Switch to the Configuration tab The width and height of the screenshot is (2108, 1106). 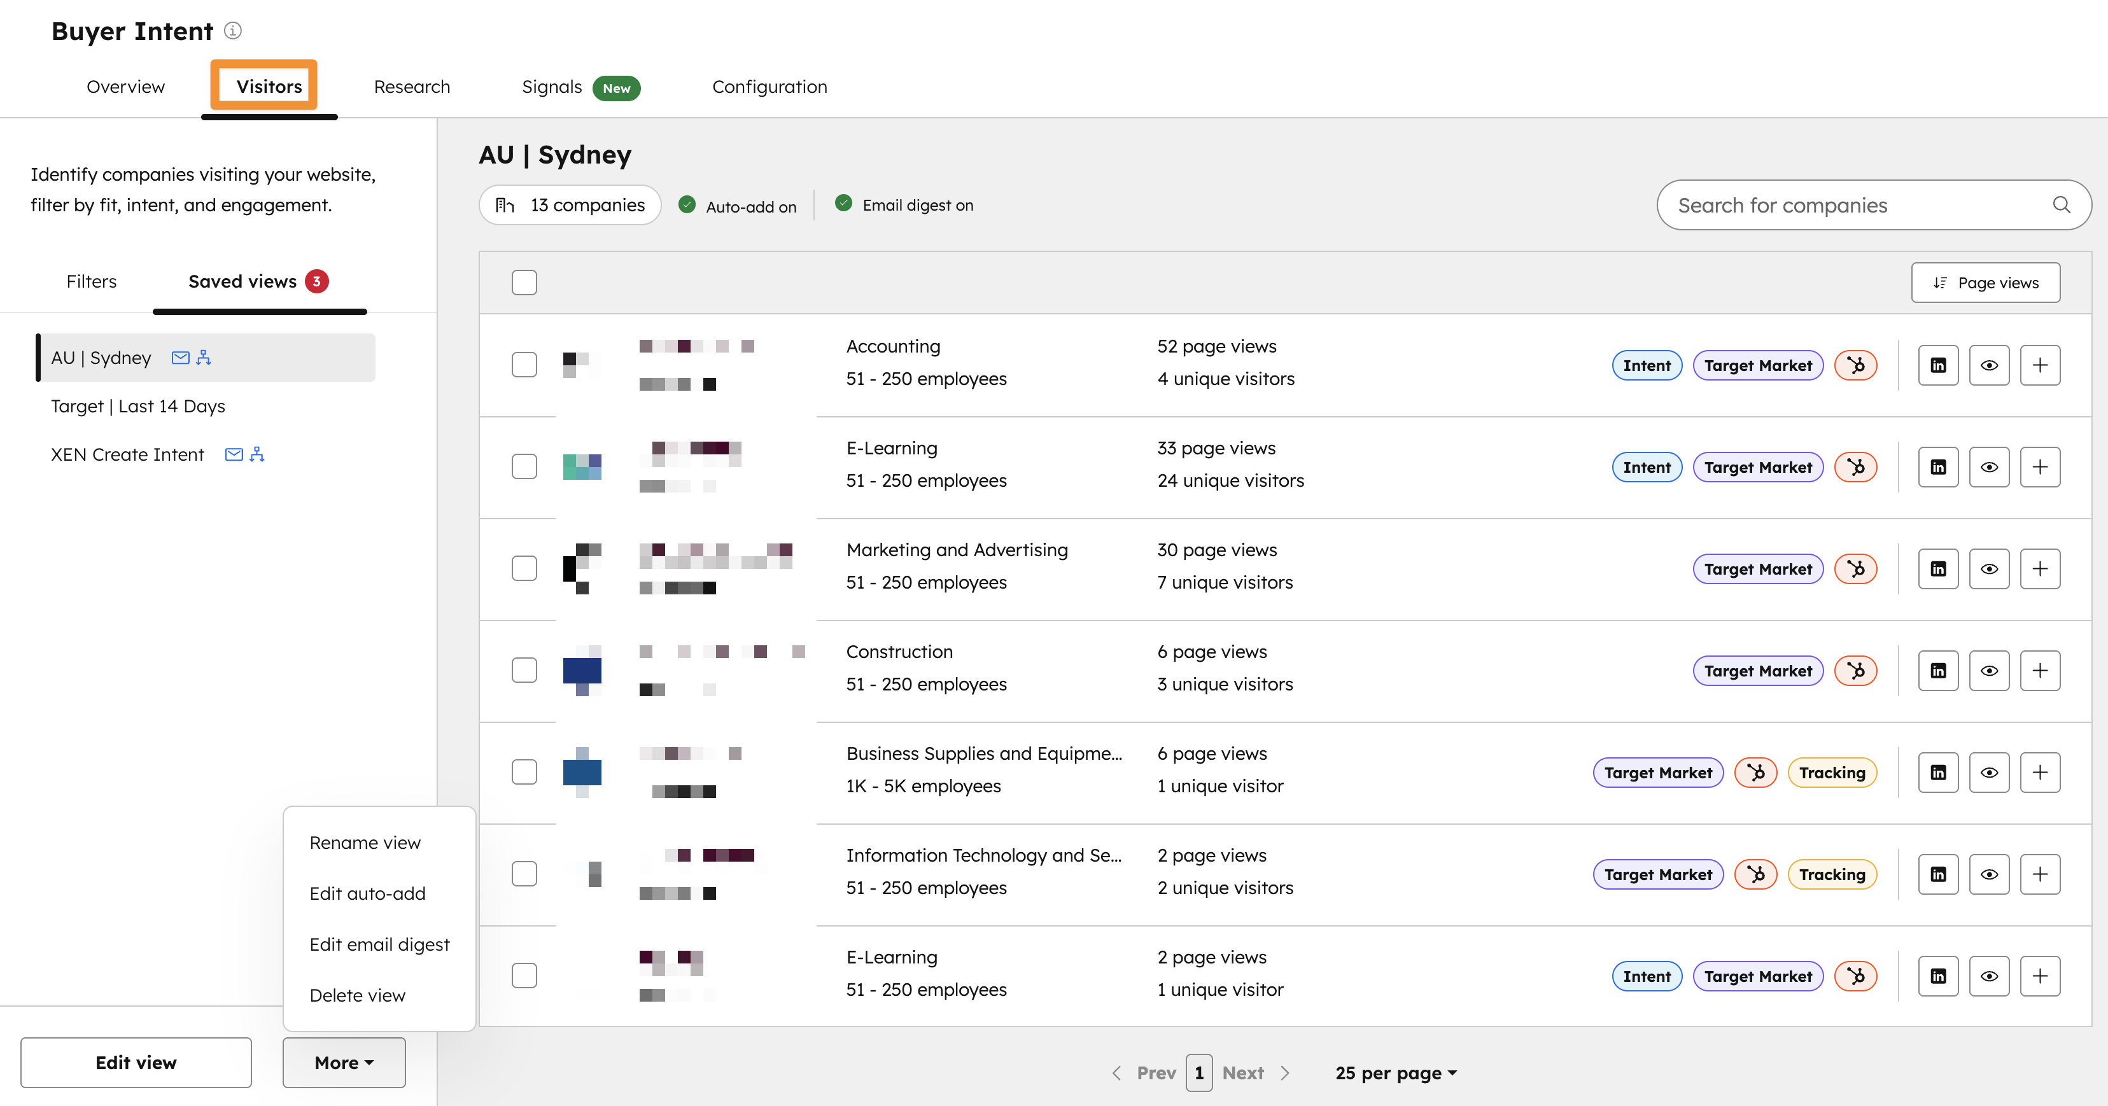(x=769, y=87)
